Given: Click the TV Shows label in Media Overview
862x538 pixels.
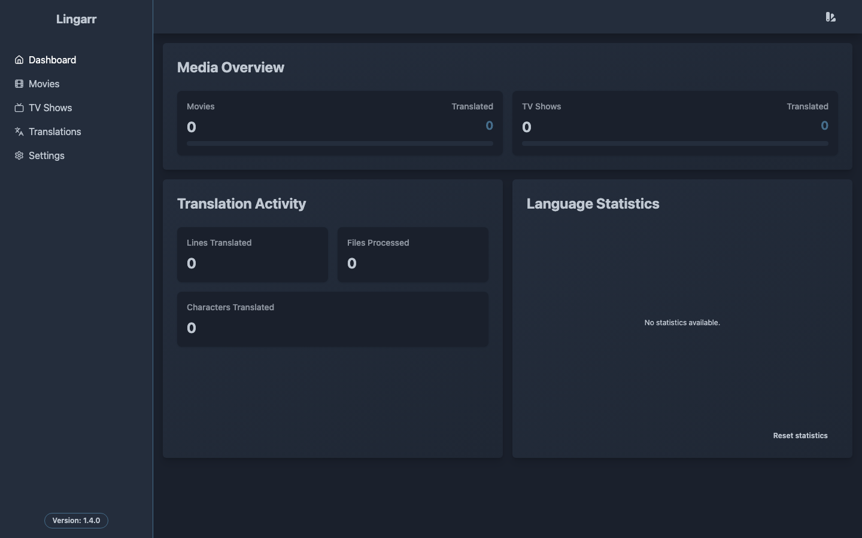Looking at the screenshot, I should tap(541, 106).
